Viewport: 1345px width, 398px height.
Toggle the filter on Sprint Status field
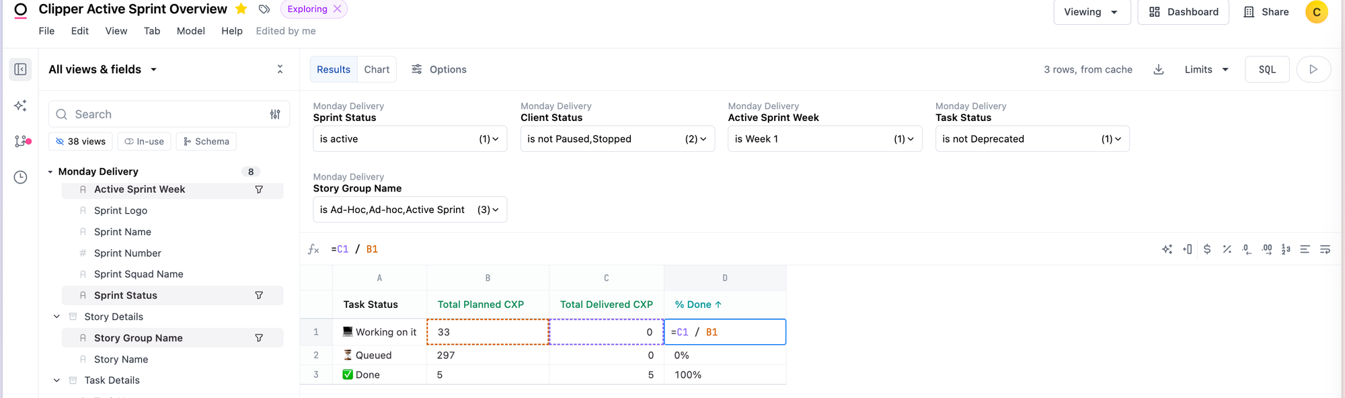click(259, 295)
